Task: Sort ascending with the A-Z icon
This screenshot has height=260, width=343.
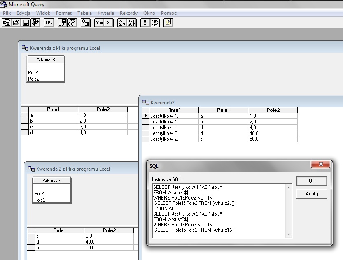Action: coord(122,23)
